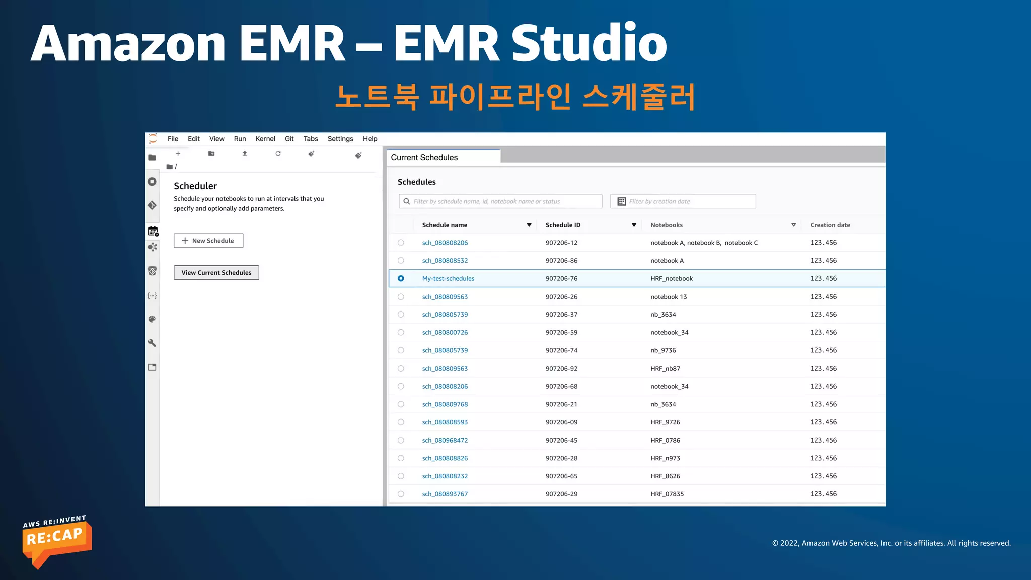The width and height of the screenshot is (1031, 580).
Task: Click View Current Schedules button
Action: 216,273
